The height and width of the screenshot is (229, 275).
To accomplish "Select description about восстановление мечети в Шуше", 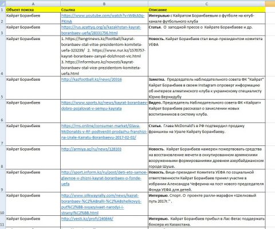I will pos(207,157).
